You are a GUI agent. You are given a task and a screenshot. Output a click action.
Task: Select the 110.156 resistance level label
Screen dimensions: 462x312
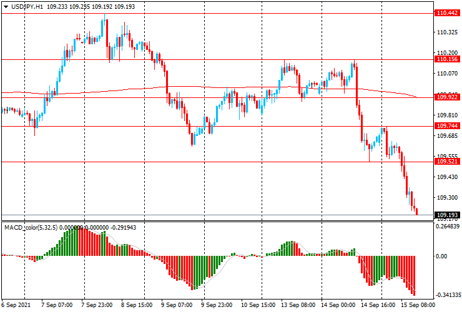[447, 59]
